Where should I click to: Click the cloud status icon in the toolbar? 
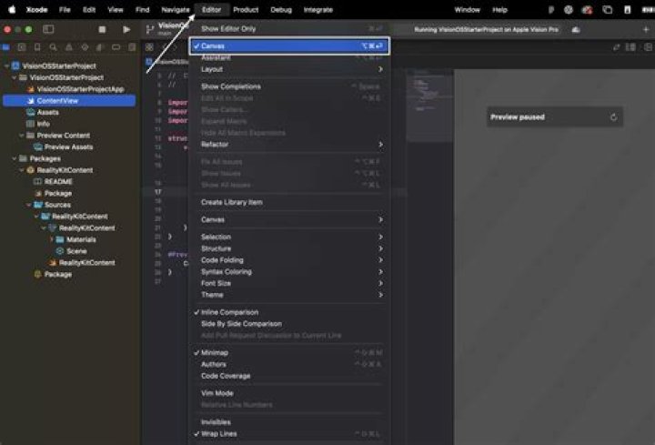click(x=576, y=30)
